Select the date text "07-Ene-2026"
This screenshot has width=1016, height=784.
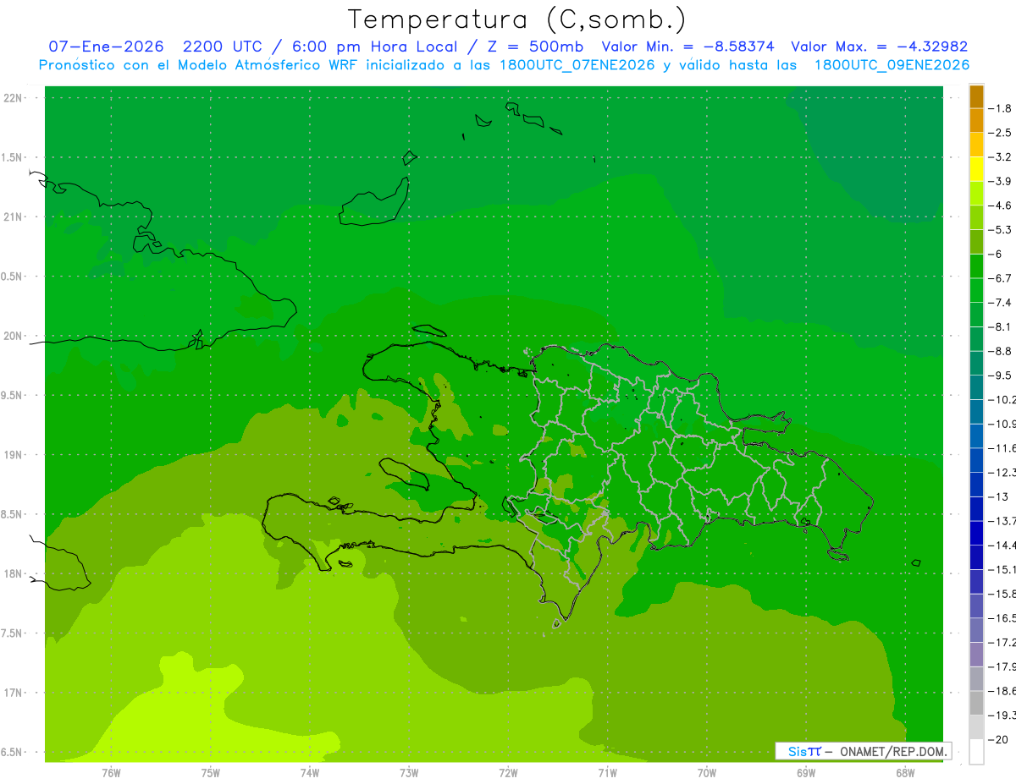point(106,47)
